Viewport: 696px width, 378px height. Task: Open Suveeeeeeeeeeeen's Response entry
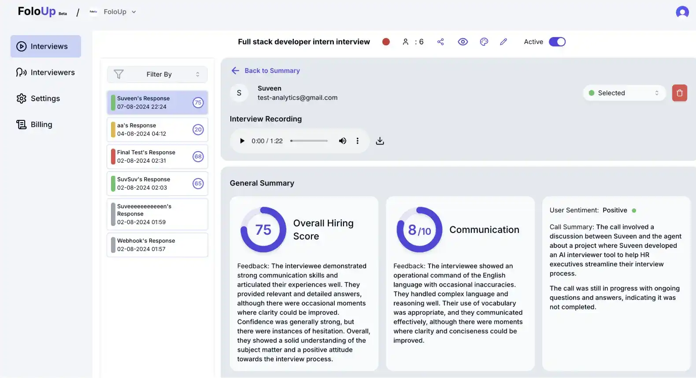pyautogui.click(x=157, y=214)
